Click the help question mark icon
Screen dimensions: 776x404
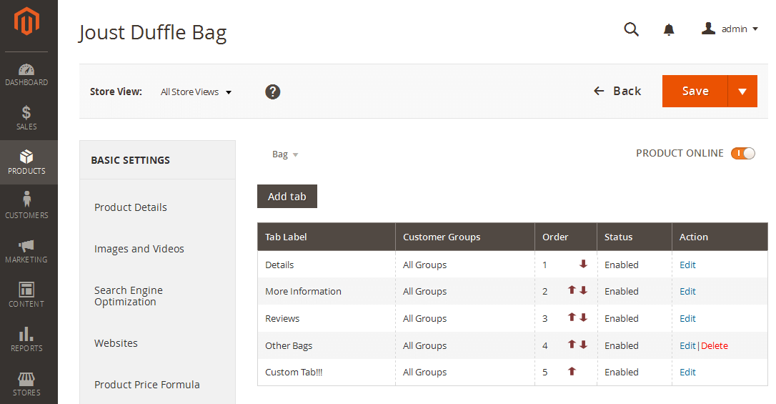pyautogui.click(x=273, y=92)
